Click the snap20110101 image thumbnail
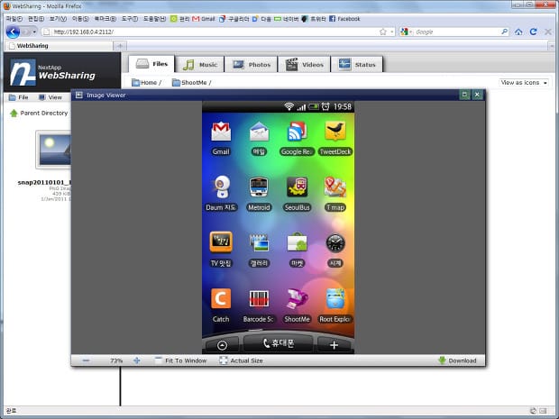The image size is (559, 419). 53,149
